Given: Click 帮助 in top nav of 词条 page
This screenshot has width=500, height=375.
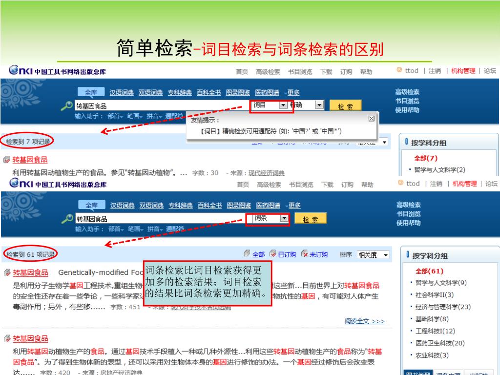Looking at the screenshot, I should [367, 185].
